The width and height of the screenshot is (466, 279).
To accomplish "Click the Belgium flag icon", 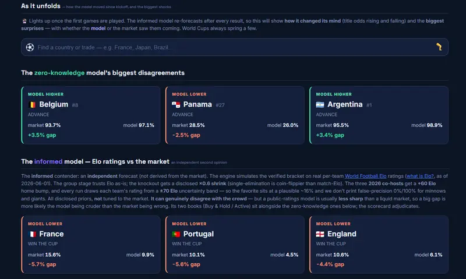I will click(32, 105).
